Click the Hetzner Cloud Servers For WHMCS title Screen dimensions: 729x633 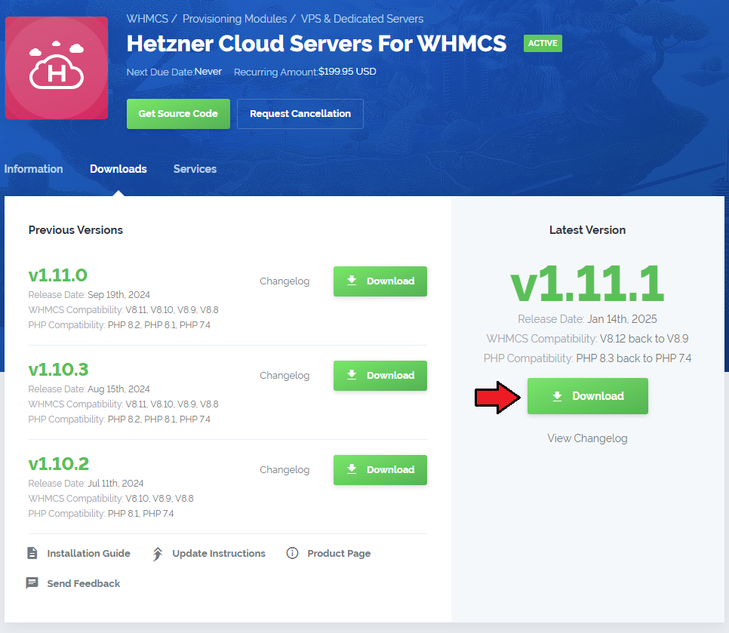316,43
